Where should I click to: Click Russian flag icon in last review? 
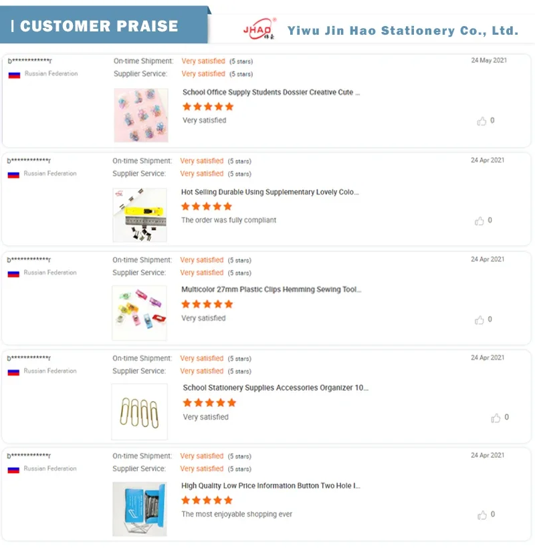pyautogui.click(x=13, y=470)
